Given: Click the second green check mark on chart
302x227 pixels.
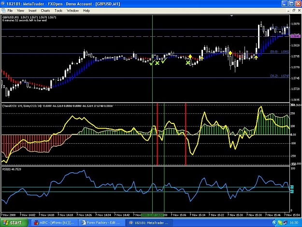Looking at the screenshot, I should [x=164, y=61].
